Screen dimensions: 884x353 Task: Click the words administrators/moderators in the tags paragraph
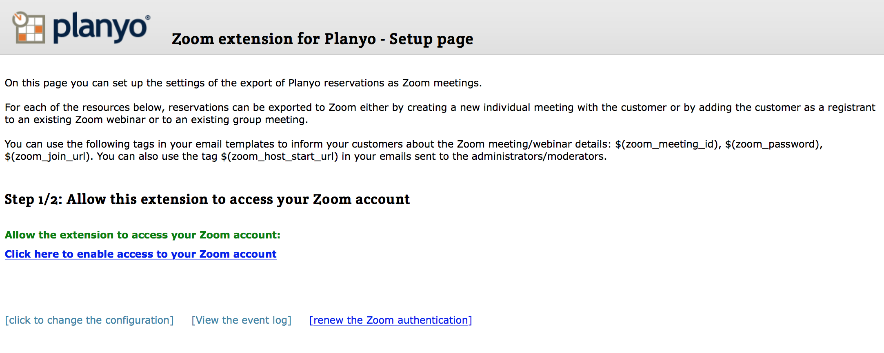tap(538, 157)
